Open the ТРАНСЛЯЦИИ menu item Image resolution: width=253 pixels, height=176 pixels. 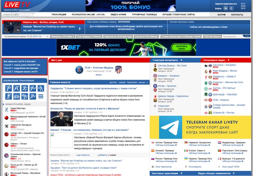(59, 14)
